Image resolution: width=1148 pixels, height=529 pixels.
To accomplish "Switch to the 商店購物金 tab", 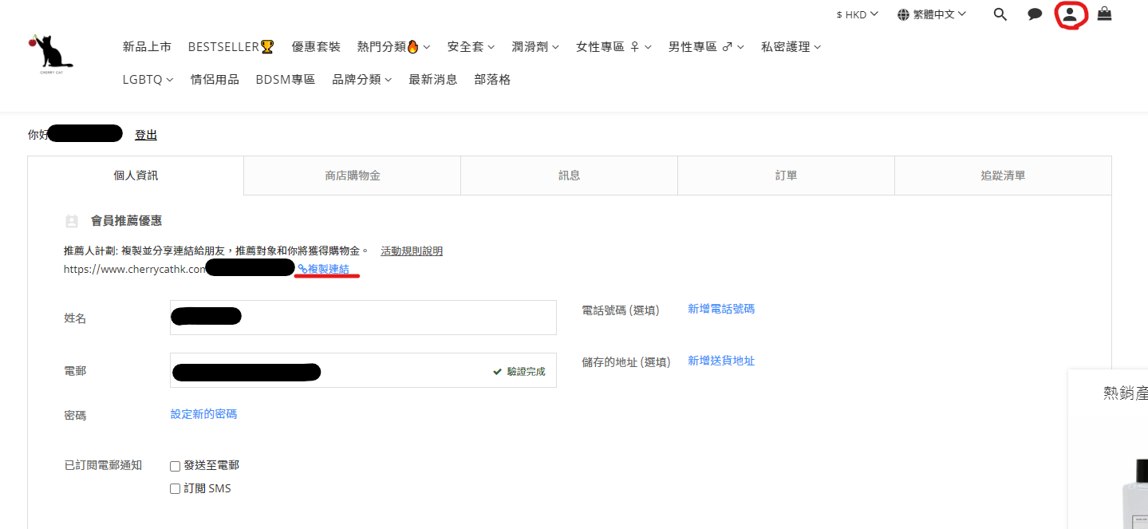I will pyautogui.click(x=352, y=176).
